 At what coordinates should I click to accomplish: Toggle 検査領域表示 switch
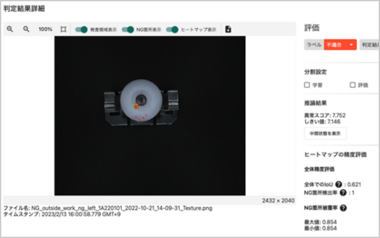coord(81,30)
